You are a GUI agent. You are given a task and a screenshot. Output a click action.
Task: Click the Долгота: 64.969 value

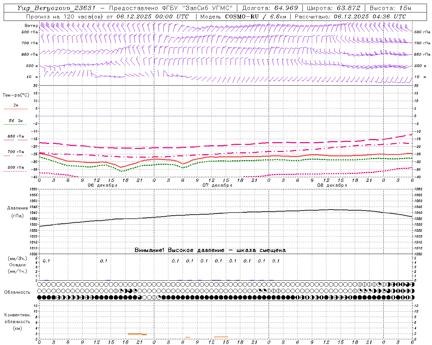pyautogui.click(x=270, y=8)
